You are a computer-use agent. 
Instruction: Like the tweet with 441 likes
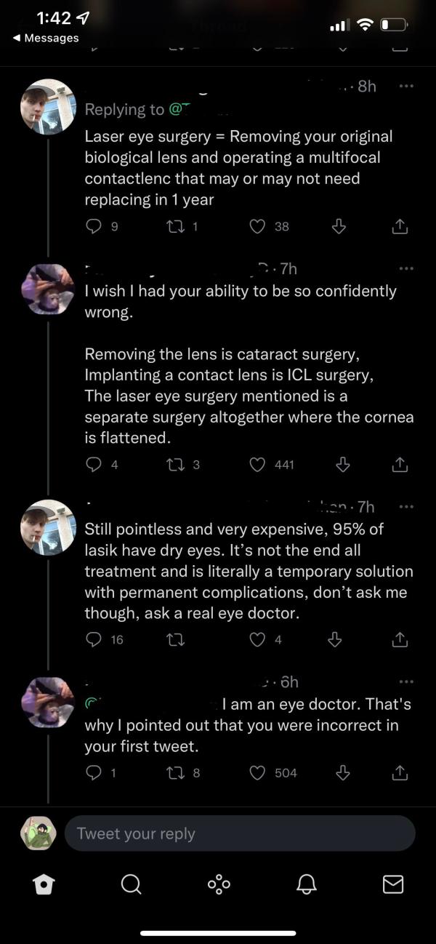click(257, 464)
